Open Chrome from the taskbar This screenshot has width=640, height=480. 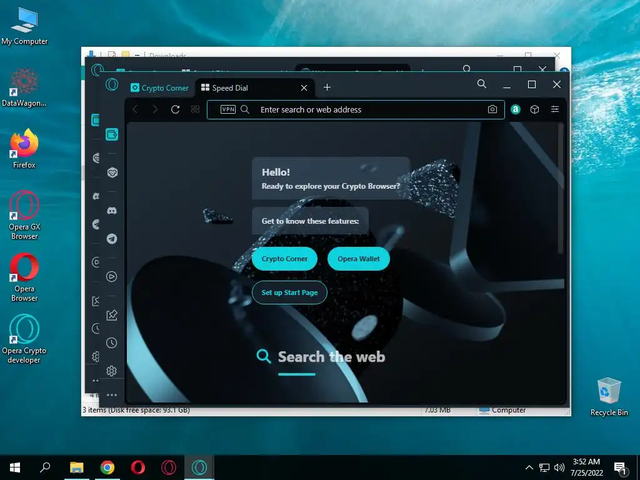107,467
